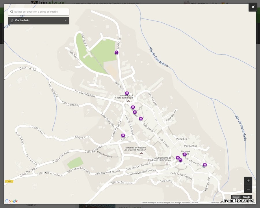Click the Calle del Río label
The width and height of the screenshot is (260, 208).
pos(171,116)
